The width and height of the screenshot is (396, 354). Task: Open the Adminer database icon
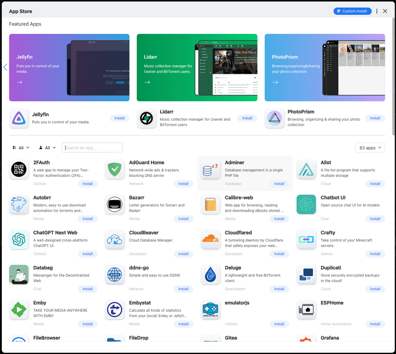[x=211, y=169]
